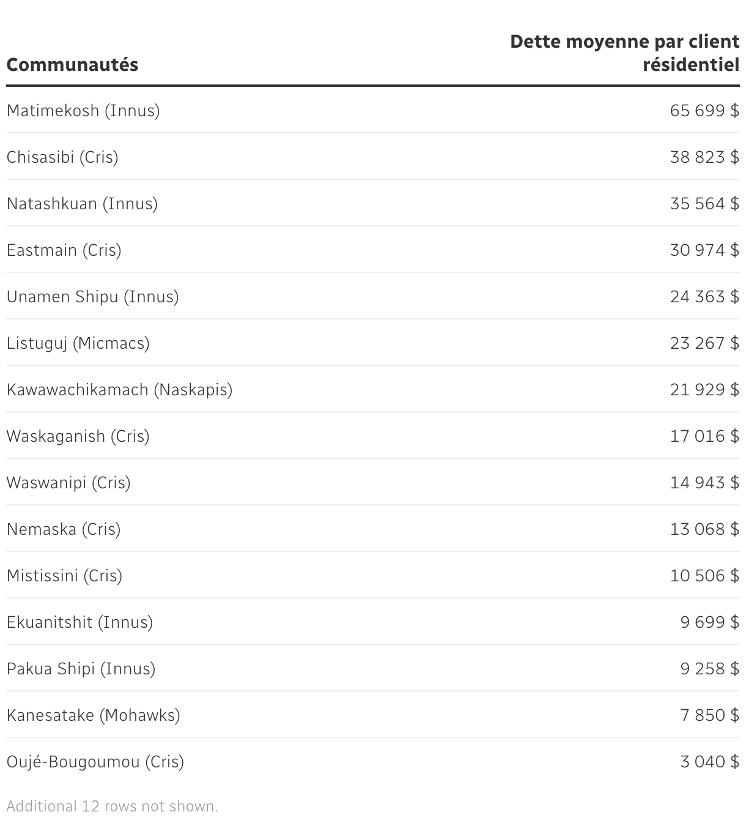Select the 17 016 $ value for Waskaganish
This screenshot has height=820, width=746.
point(704,436)
